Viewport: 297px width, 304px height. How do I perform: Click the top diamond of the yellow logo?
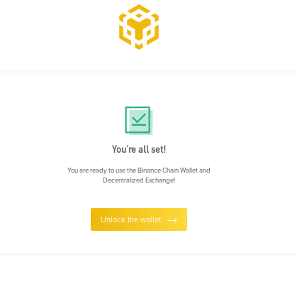tap(139, 16)
